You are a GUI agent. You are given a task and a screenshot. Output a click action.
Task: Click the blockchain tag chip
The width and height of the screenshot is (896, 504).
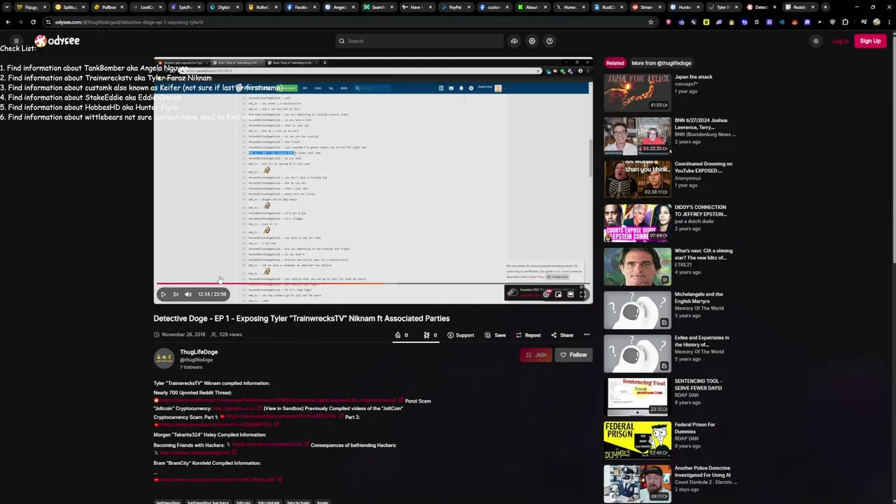[298, 502]
